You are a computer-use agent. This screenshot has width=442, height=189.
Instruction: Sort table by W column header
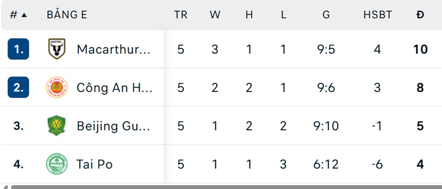tap(215, 15)
